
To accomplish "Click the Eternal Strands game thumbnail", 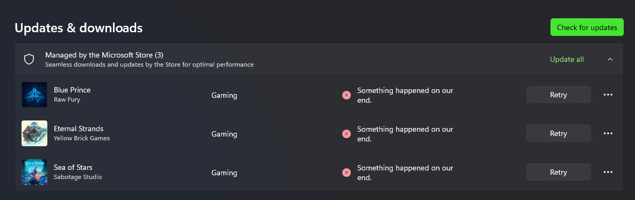I will point(34,134).
